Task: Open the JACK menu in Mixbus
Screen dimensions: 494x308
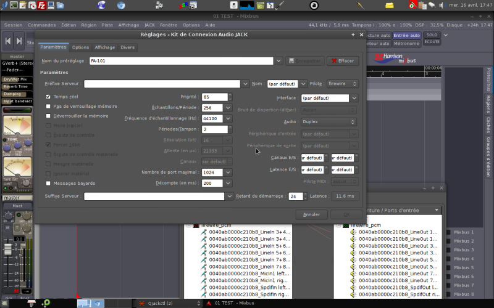Action: (x=149, y=25)
